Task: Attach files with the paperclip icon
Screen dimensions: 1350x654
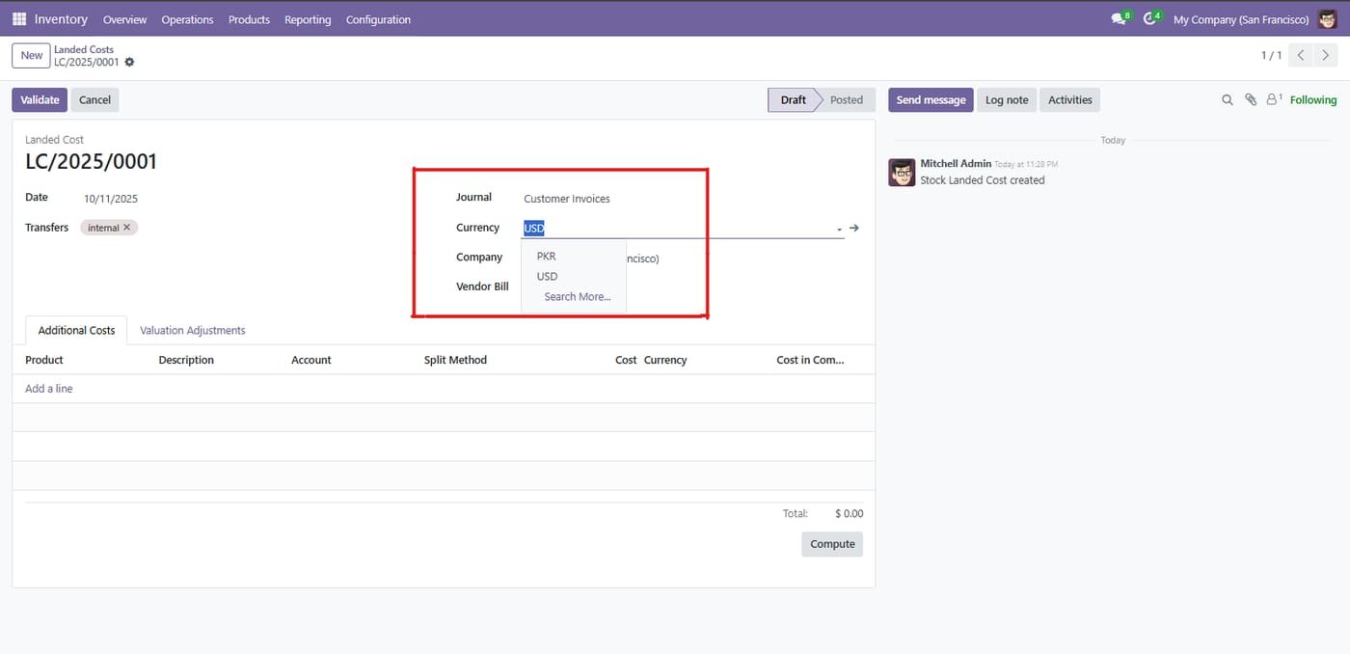Action: tap(1251, 99)
